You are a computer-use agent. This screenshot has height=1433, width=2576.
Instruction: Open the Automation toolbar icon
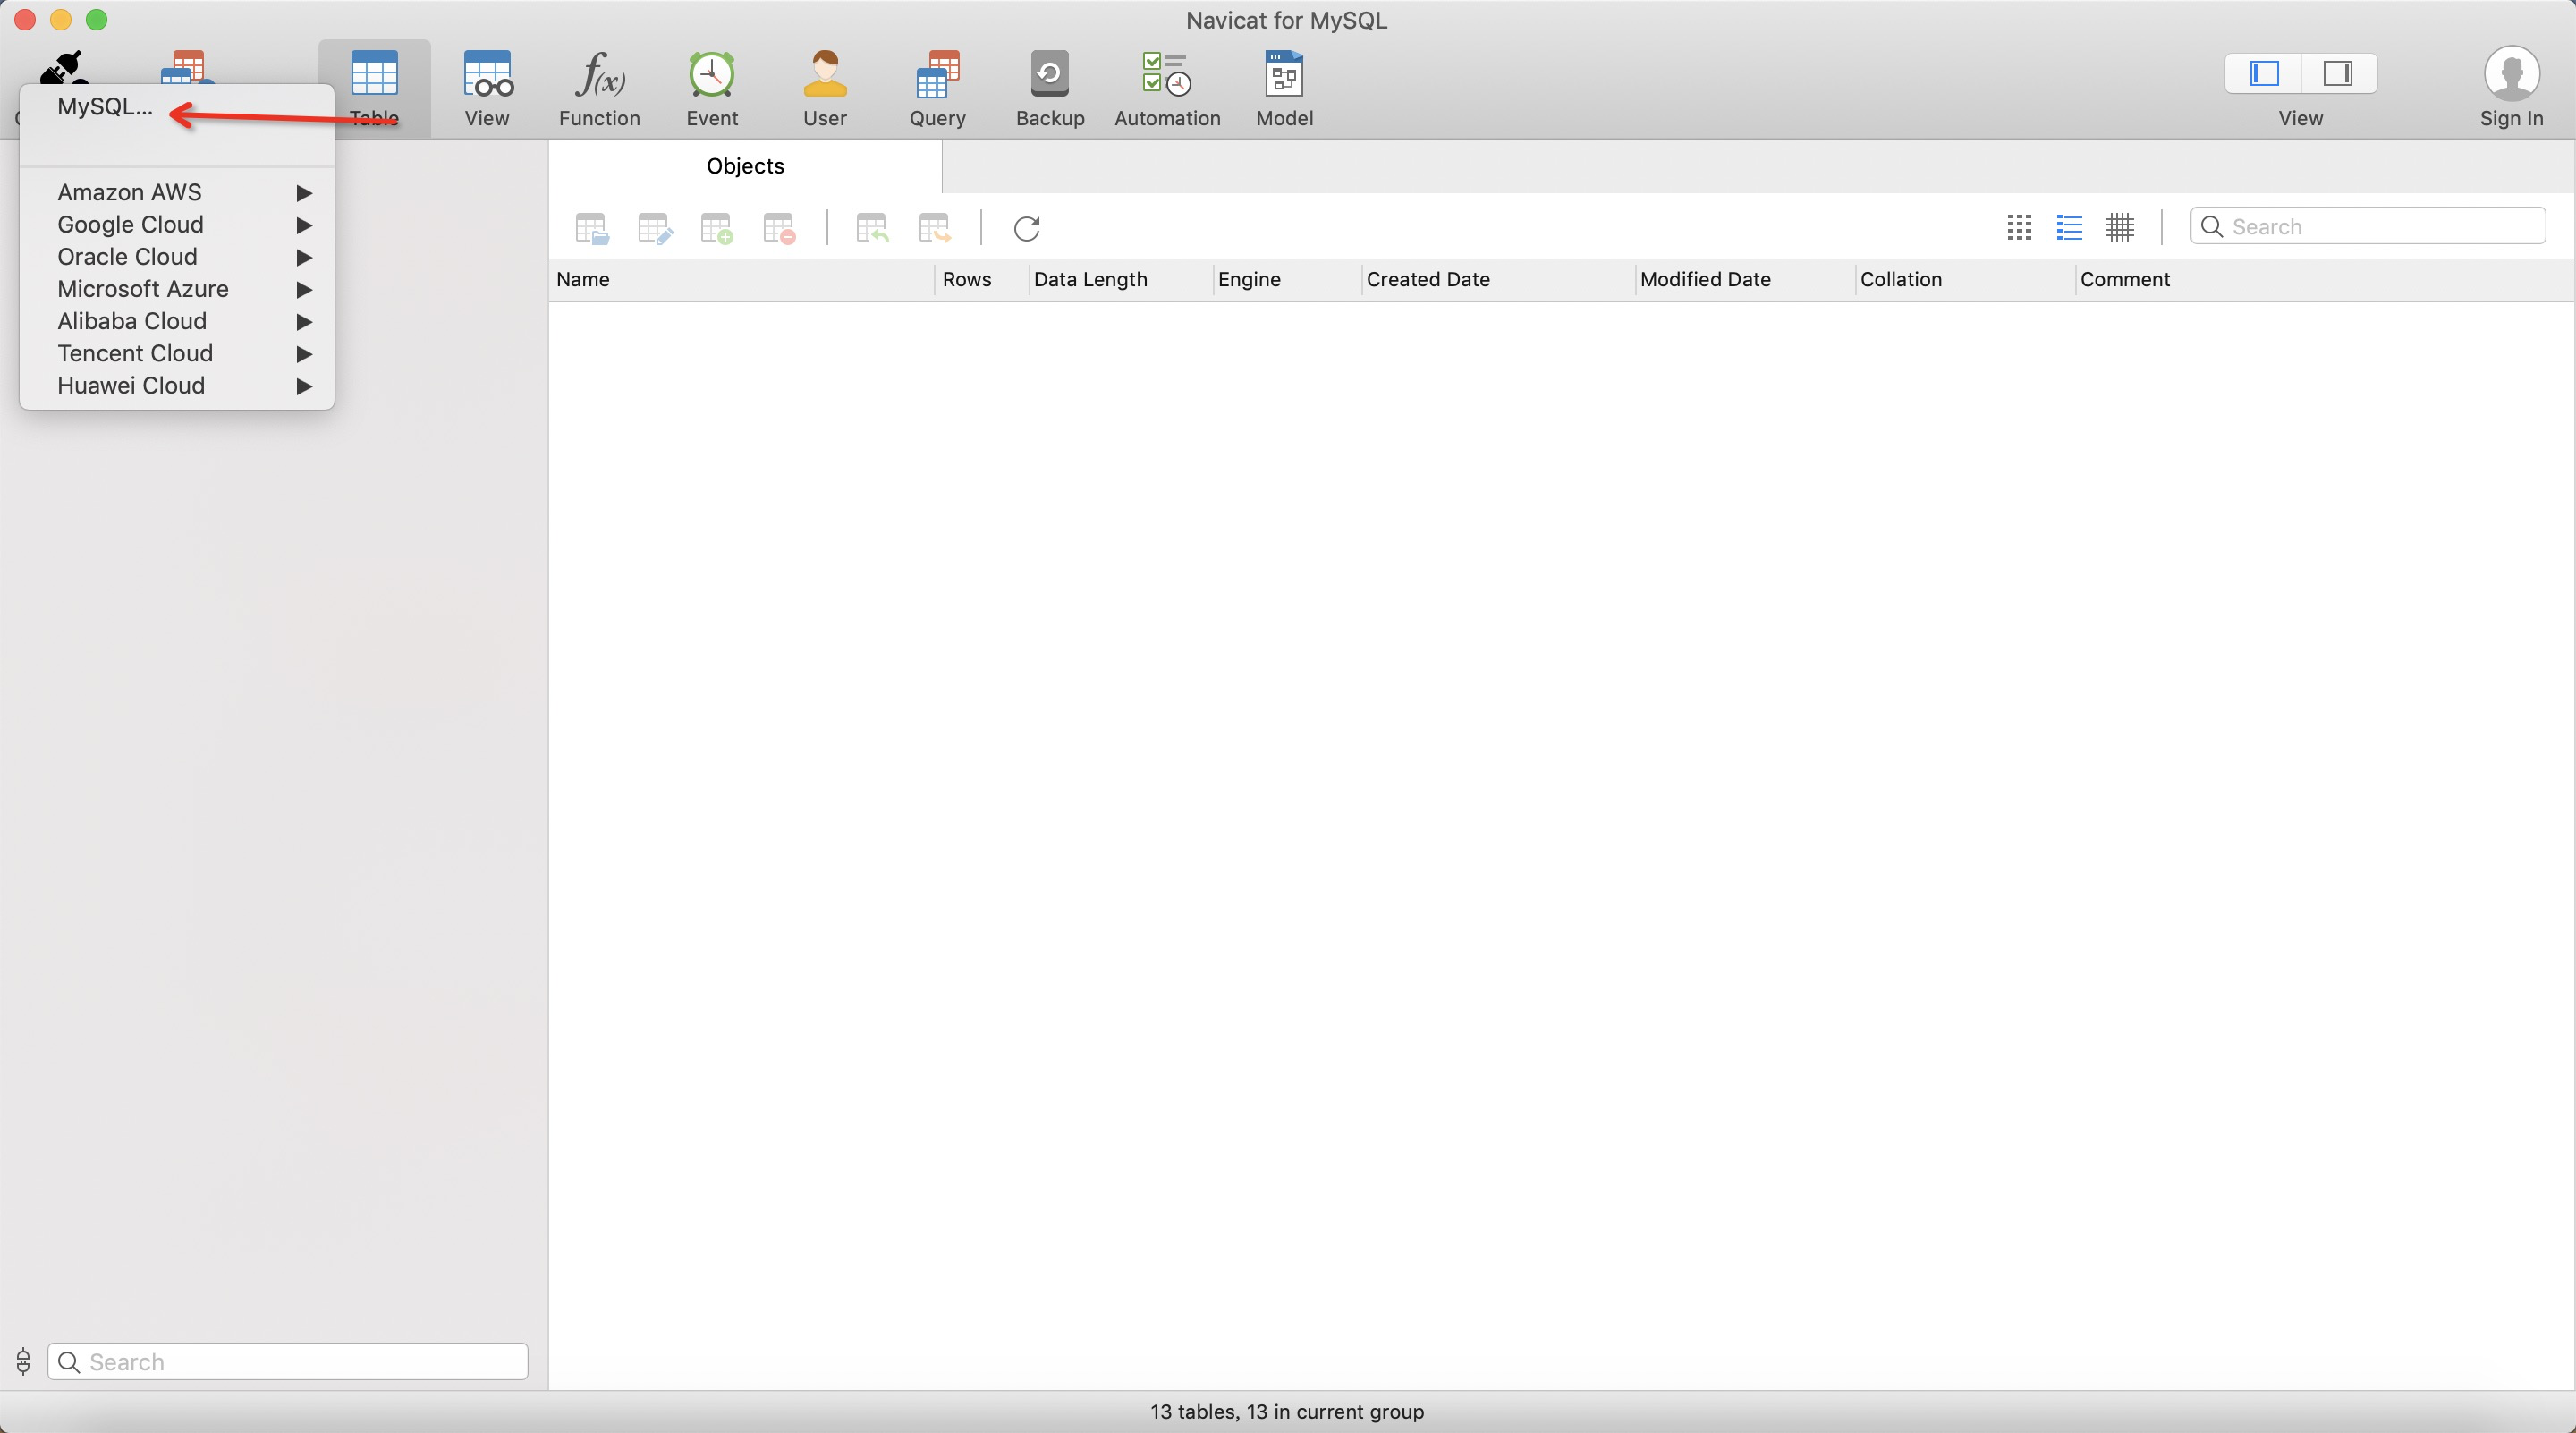(1167, 74)
